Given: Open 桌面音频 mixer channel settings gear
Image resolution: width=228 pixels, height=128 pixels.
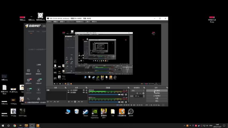Looking at the screenshot, I should pos(126,95).
